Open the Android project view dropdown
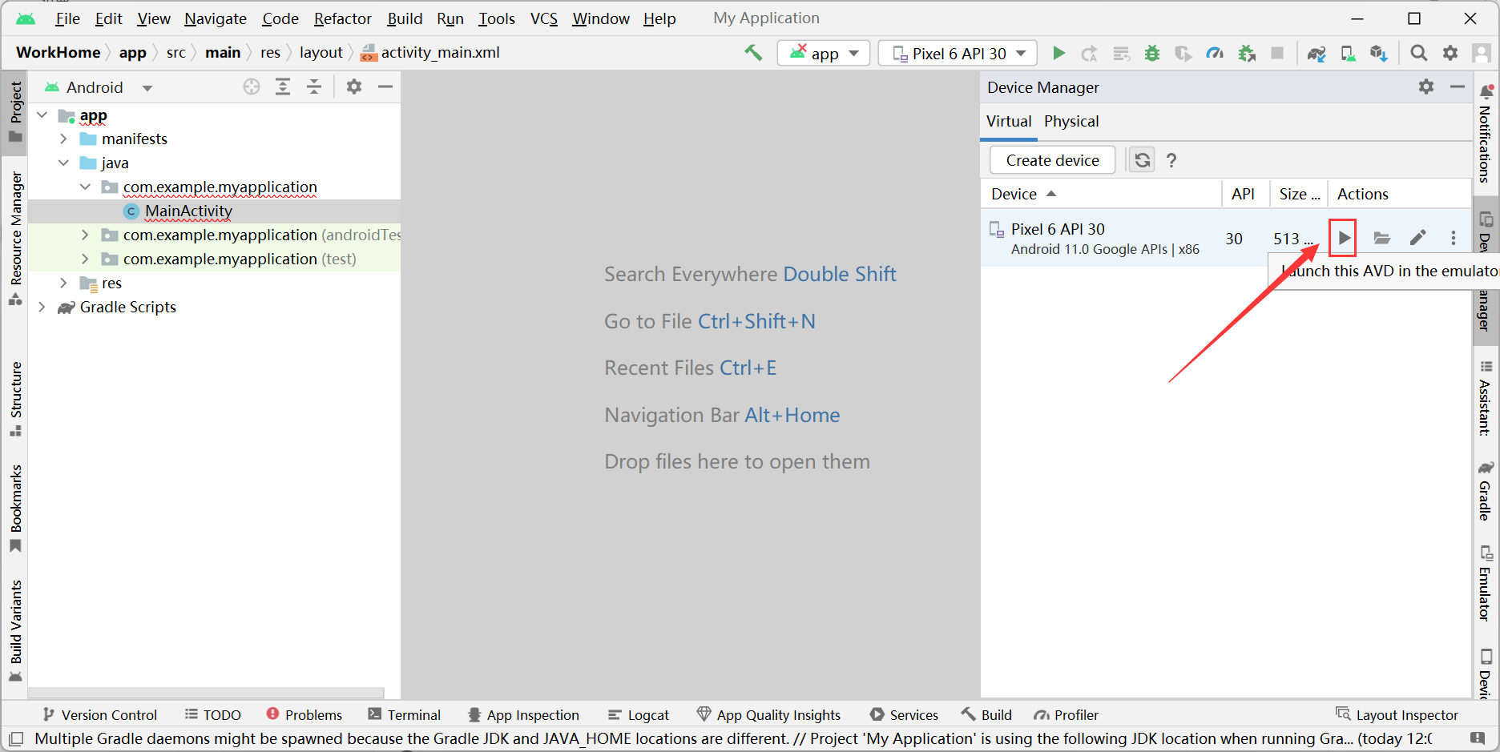1500x752 pixels. pyautogui.click(x=147, y=87)
